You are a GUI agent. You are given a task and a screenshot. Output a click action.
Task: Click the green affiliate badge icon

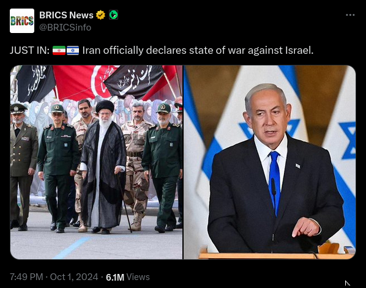[x=113, y=15]
